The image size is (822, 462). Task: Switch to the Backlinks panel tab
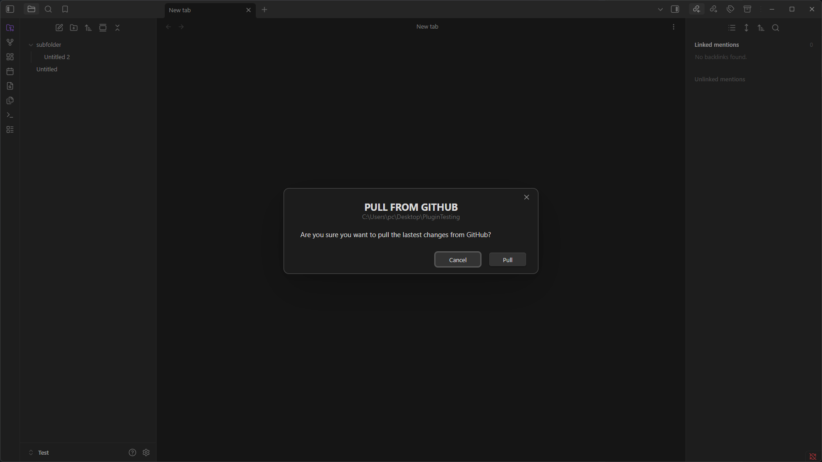(x=696, y=9)
